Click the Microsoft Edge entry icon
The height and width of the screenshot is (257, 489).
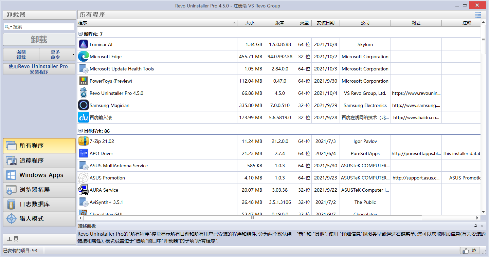(x=83, y=56)
